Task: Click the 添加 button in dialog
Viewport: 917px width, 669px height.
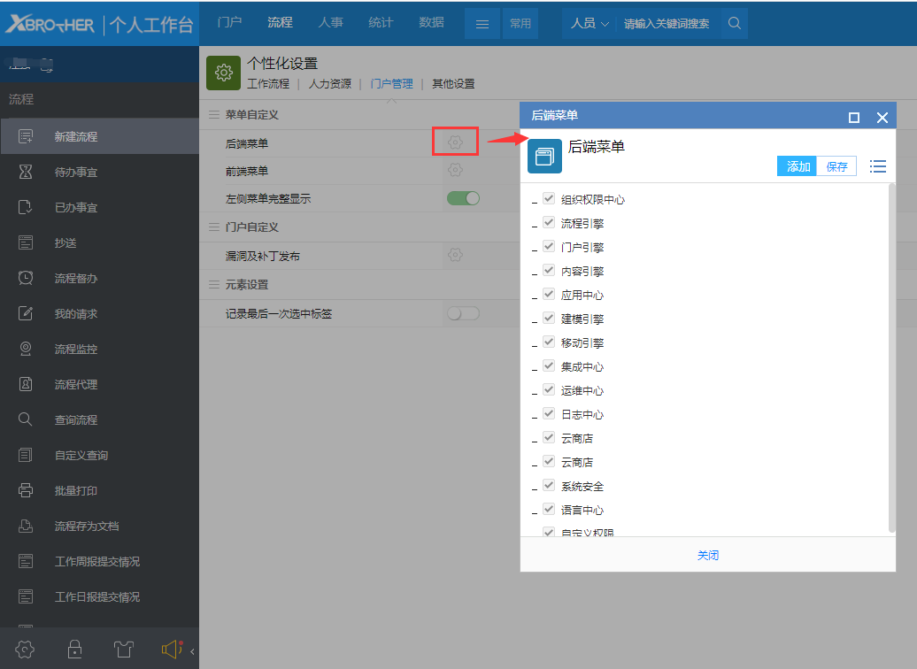Action: point(798,166)
